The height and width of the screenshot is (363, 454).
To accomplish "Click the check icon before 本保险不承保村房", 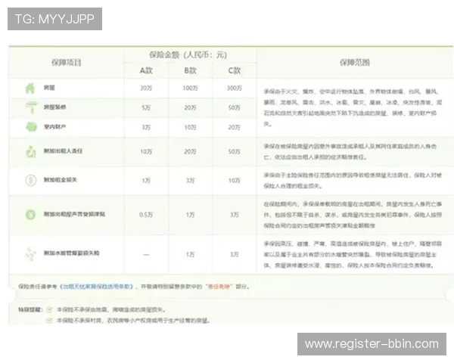I will click(x=49, y=321).
